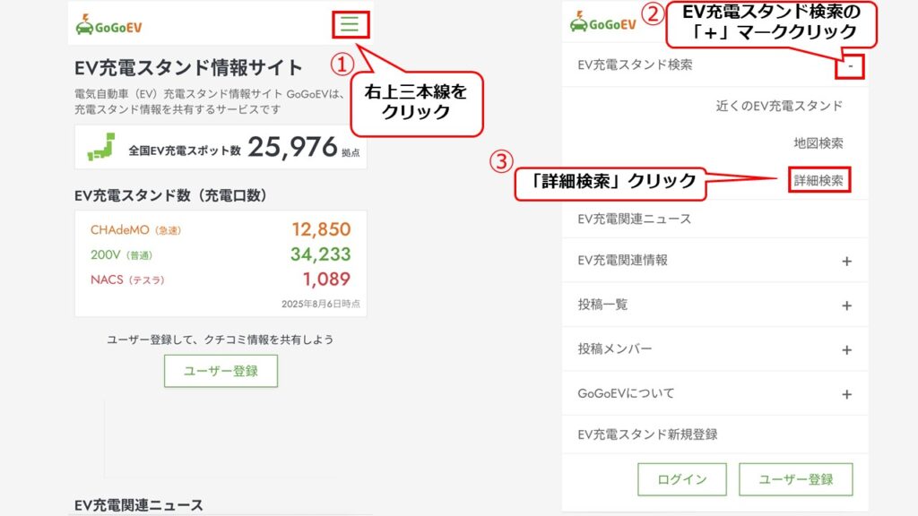Click the 全国EV充電スポット数 25,976 banner
The height and width of the screenshot is (516, 918).
click(x=221, y=147)
